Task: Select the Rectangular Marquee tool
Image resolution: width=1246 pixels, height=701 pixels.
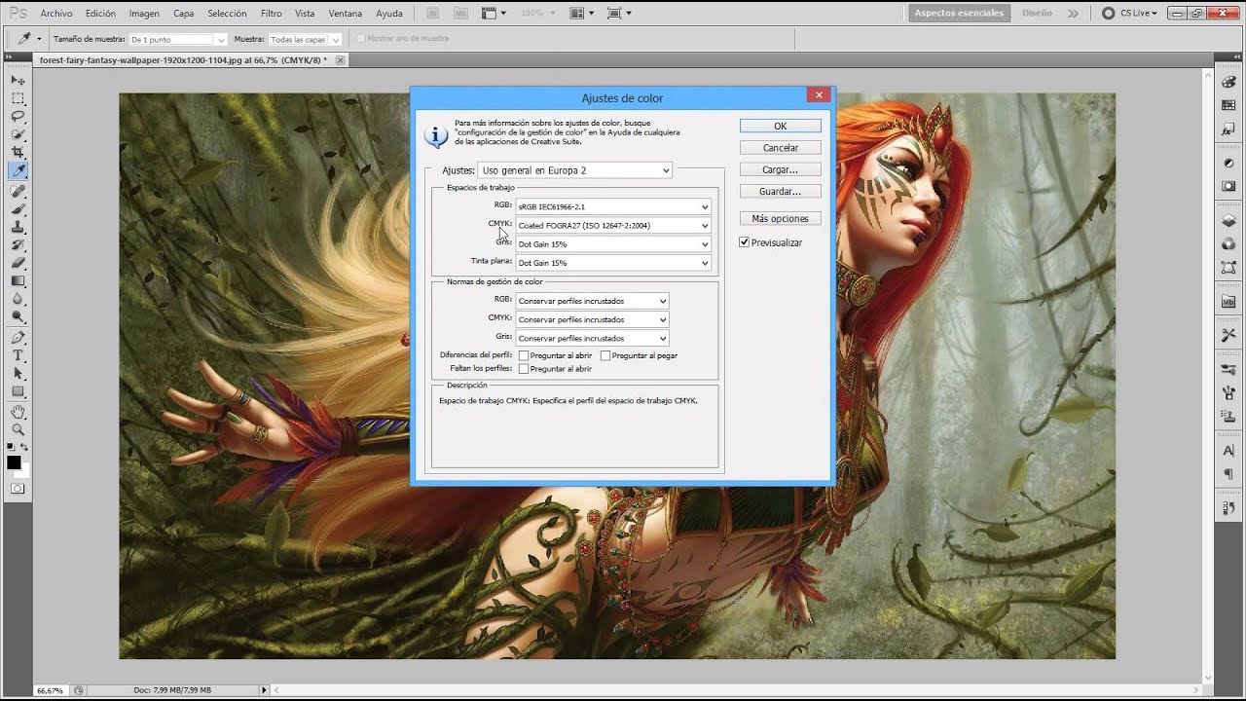Action: click(x=18, y=98)
